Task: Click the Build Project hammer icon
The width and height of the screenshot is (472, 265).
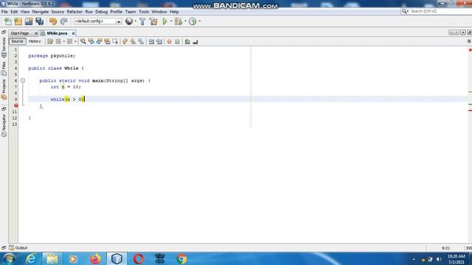Action: pos(142,21)
